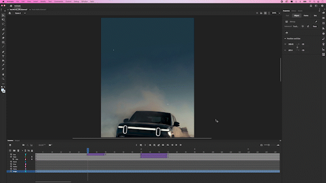
Task: Switch to the Output tab
Action: click(17, 141)
